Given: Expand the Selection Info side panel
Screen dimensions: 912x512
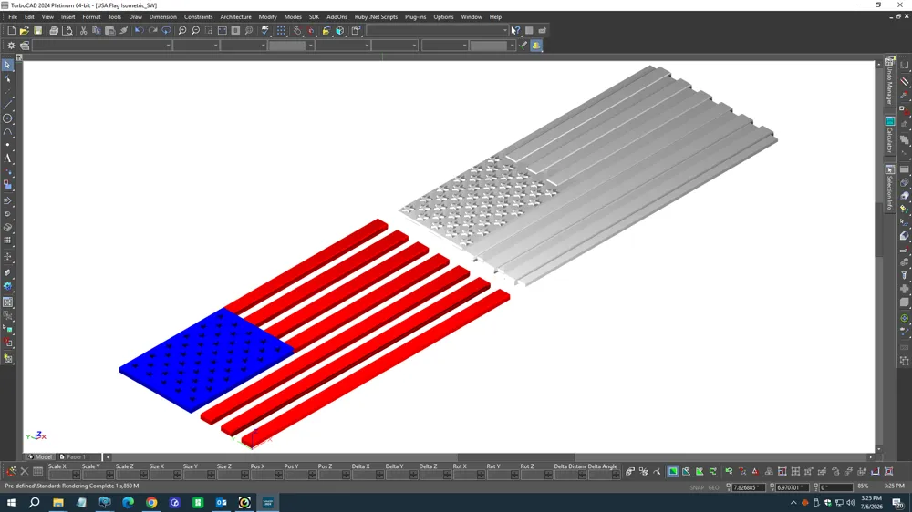Looking at the screenshot, I should (x=890, y=187).
